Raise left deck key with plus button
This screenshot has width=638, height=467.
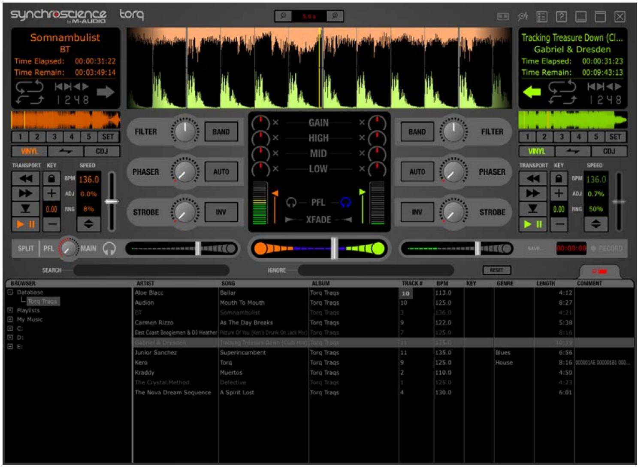[x=51, y=194]
